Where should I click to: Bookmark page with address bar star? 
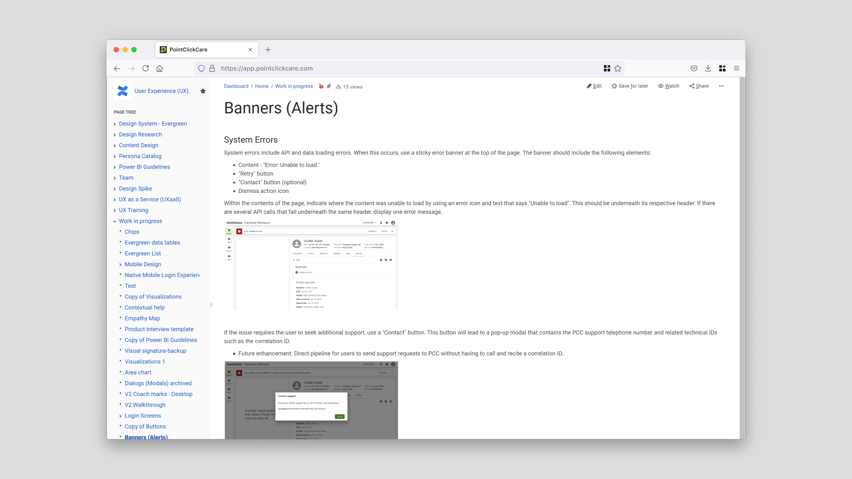(618, 68)
